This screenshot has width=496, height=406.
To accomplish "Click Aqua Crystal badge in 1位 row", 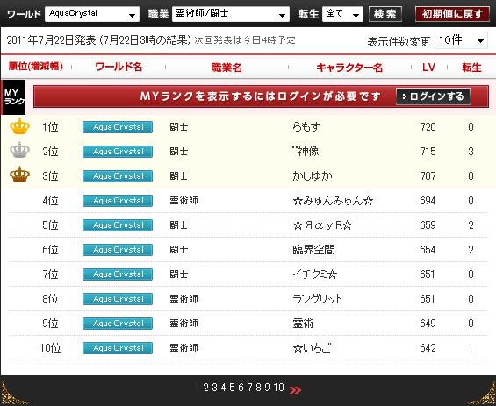I will [x=118, y=127].
